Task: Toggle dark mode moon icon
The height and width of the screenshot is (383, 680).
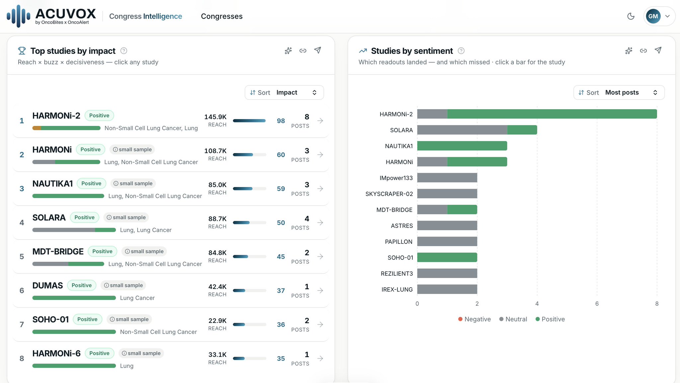Action: (631, 16)
